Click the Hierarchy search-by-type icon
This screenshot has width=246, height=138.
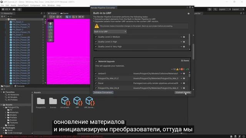(x=45, y=16)
